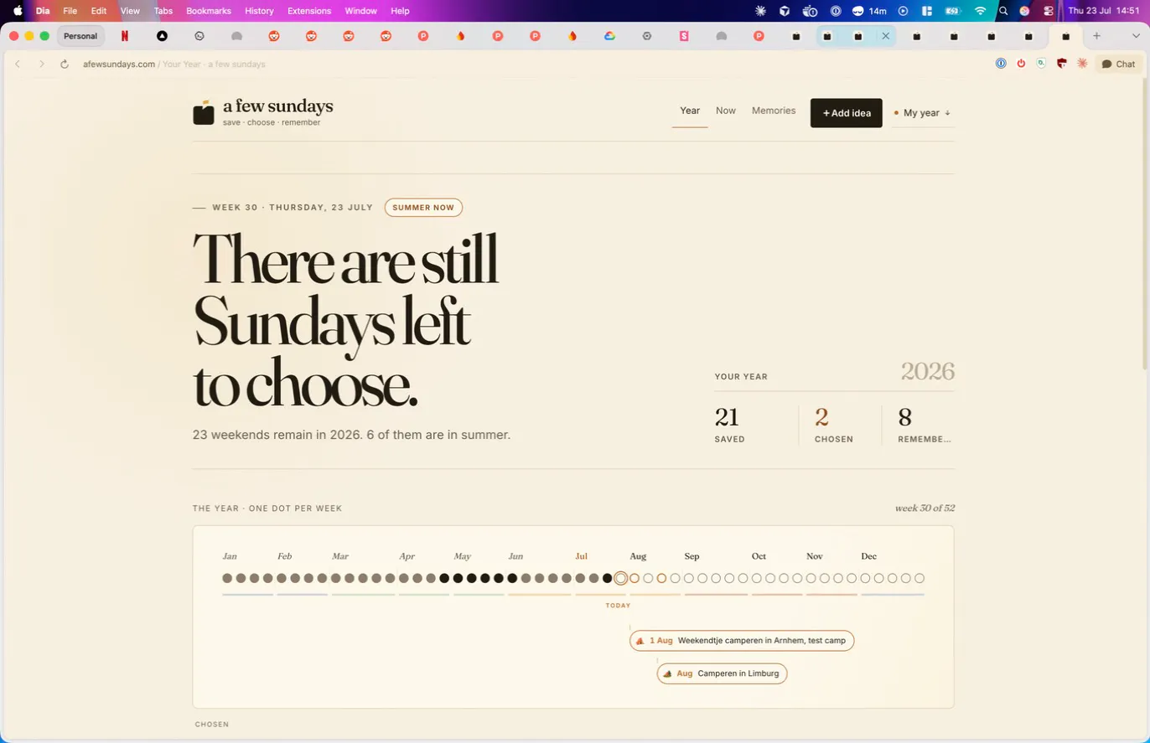Click the a few sundays logo
1150x743 pixels.
(263, 111)
